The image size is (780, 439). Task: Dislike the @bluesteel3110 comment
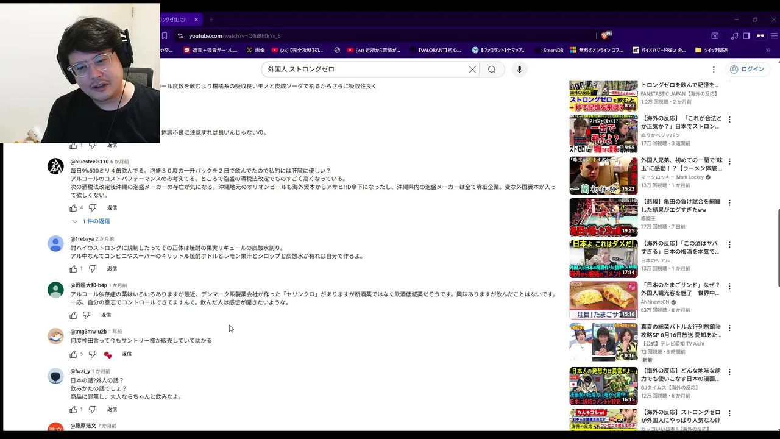point(93,208)
